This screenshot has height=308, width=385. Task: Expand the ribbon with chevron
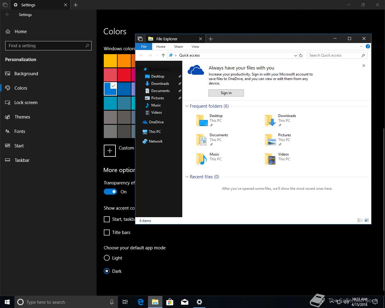click(x=361, y=47)
